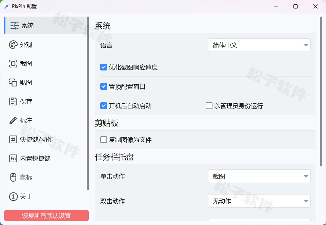Image resolution: width=326 pixels, height=225 pixels.
Task: Click the sidebar vertical scrollbar
Action: [x=88, y=103]
